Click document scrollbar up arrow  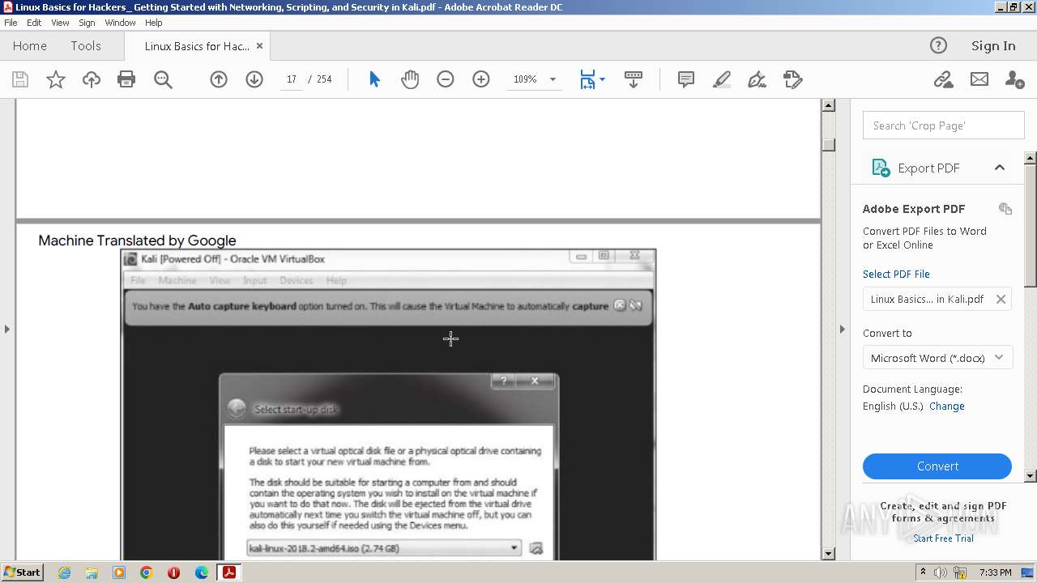click(x=828, y=105)
